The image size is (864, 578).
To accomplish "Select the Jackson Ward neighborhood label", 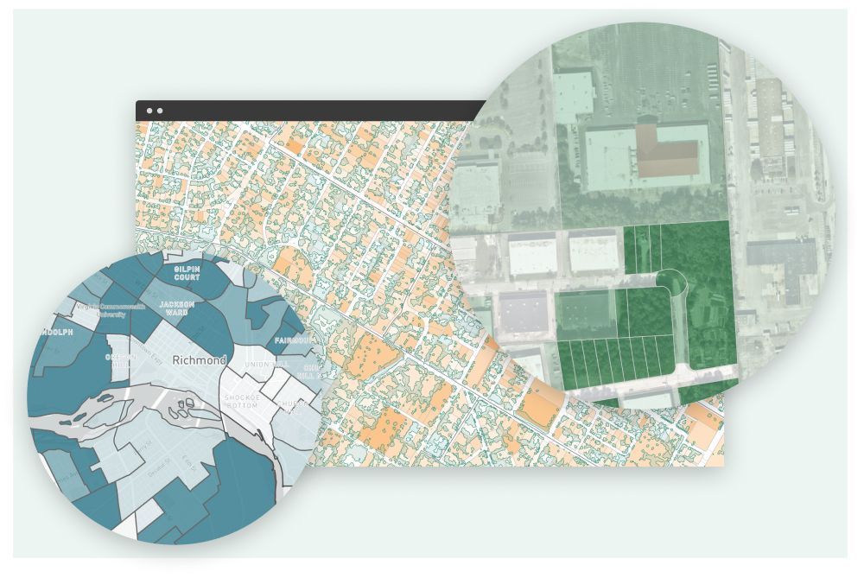I will coord(176,309).
